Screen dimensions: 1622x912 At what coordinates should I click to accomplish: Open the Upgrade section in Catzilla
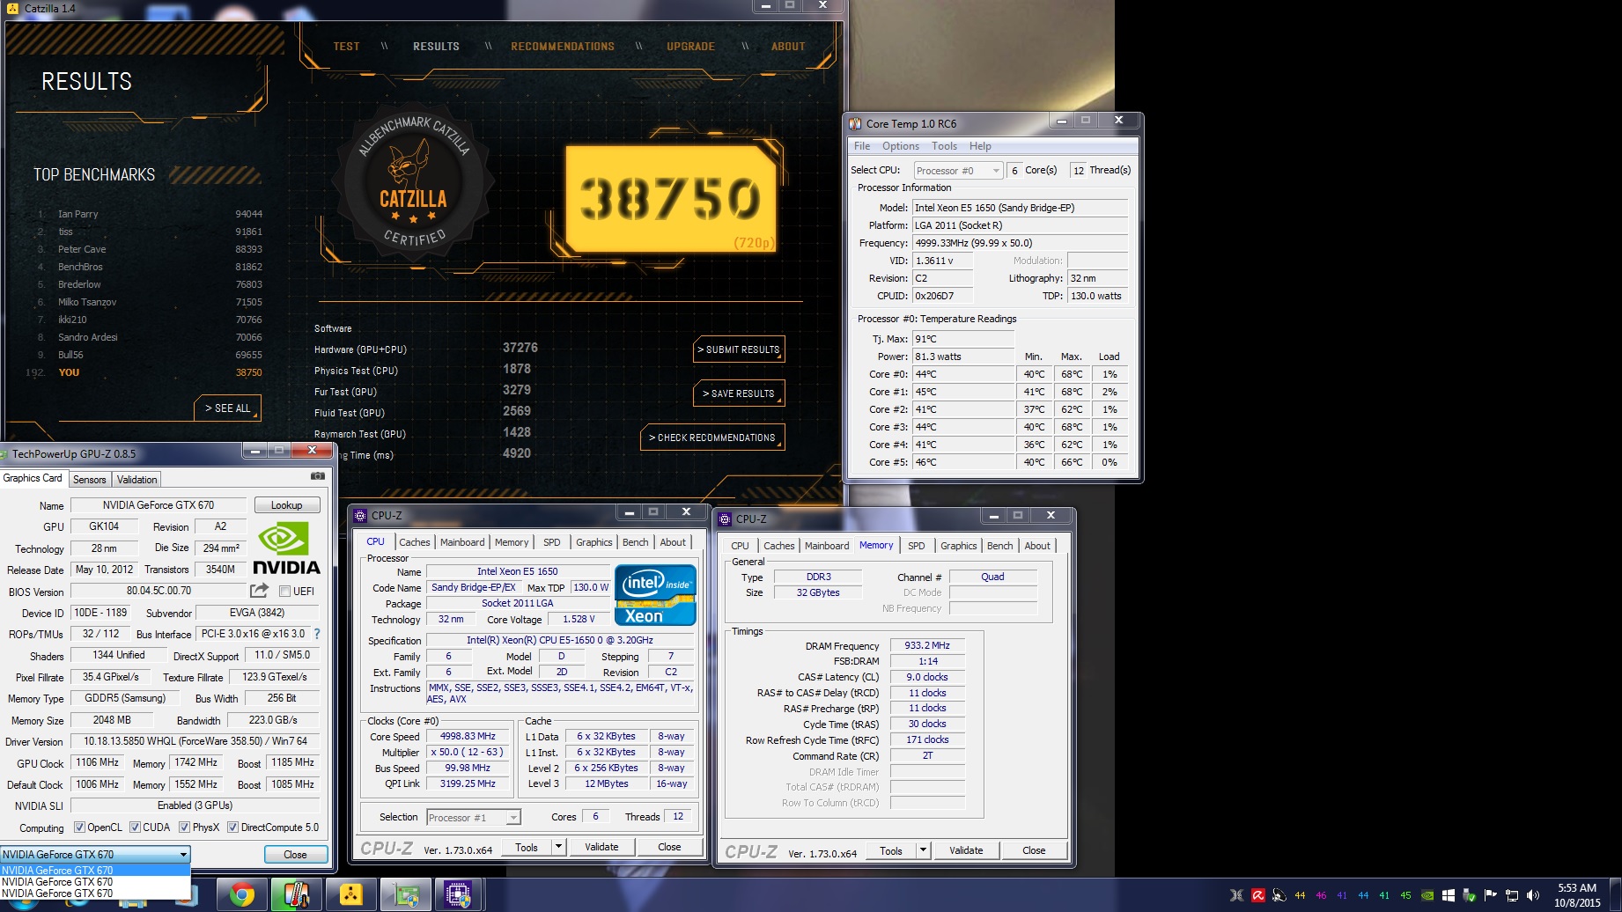point(690,47)
